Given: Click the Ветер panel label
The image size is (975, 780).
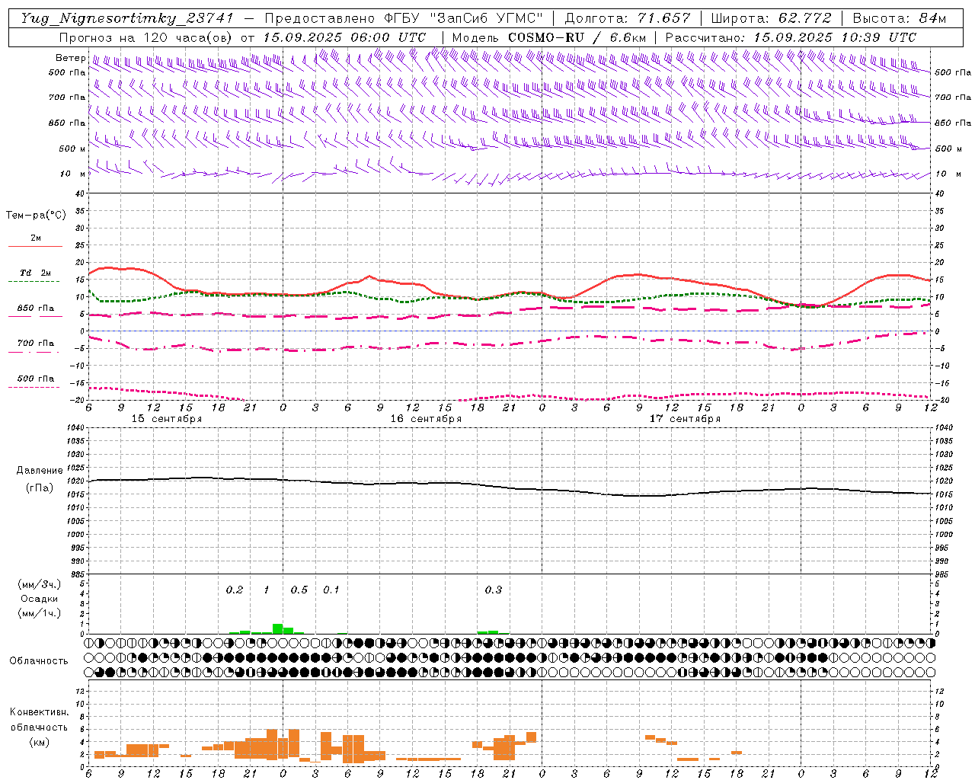Looking at the screenshot, I should click(71, 58).
